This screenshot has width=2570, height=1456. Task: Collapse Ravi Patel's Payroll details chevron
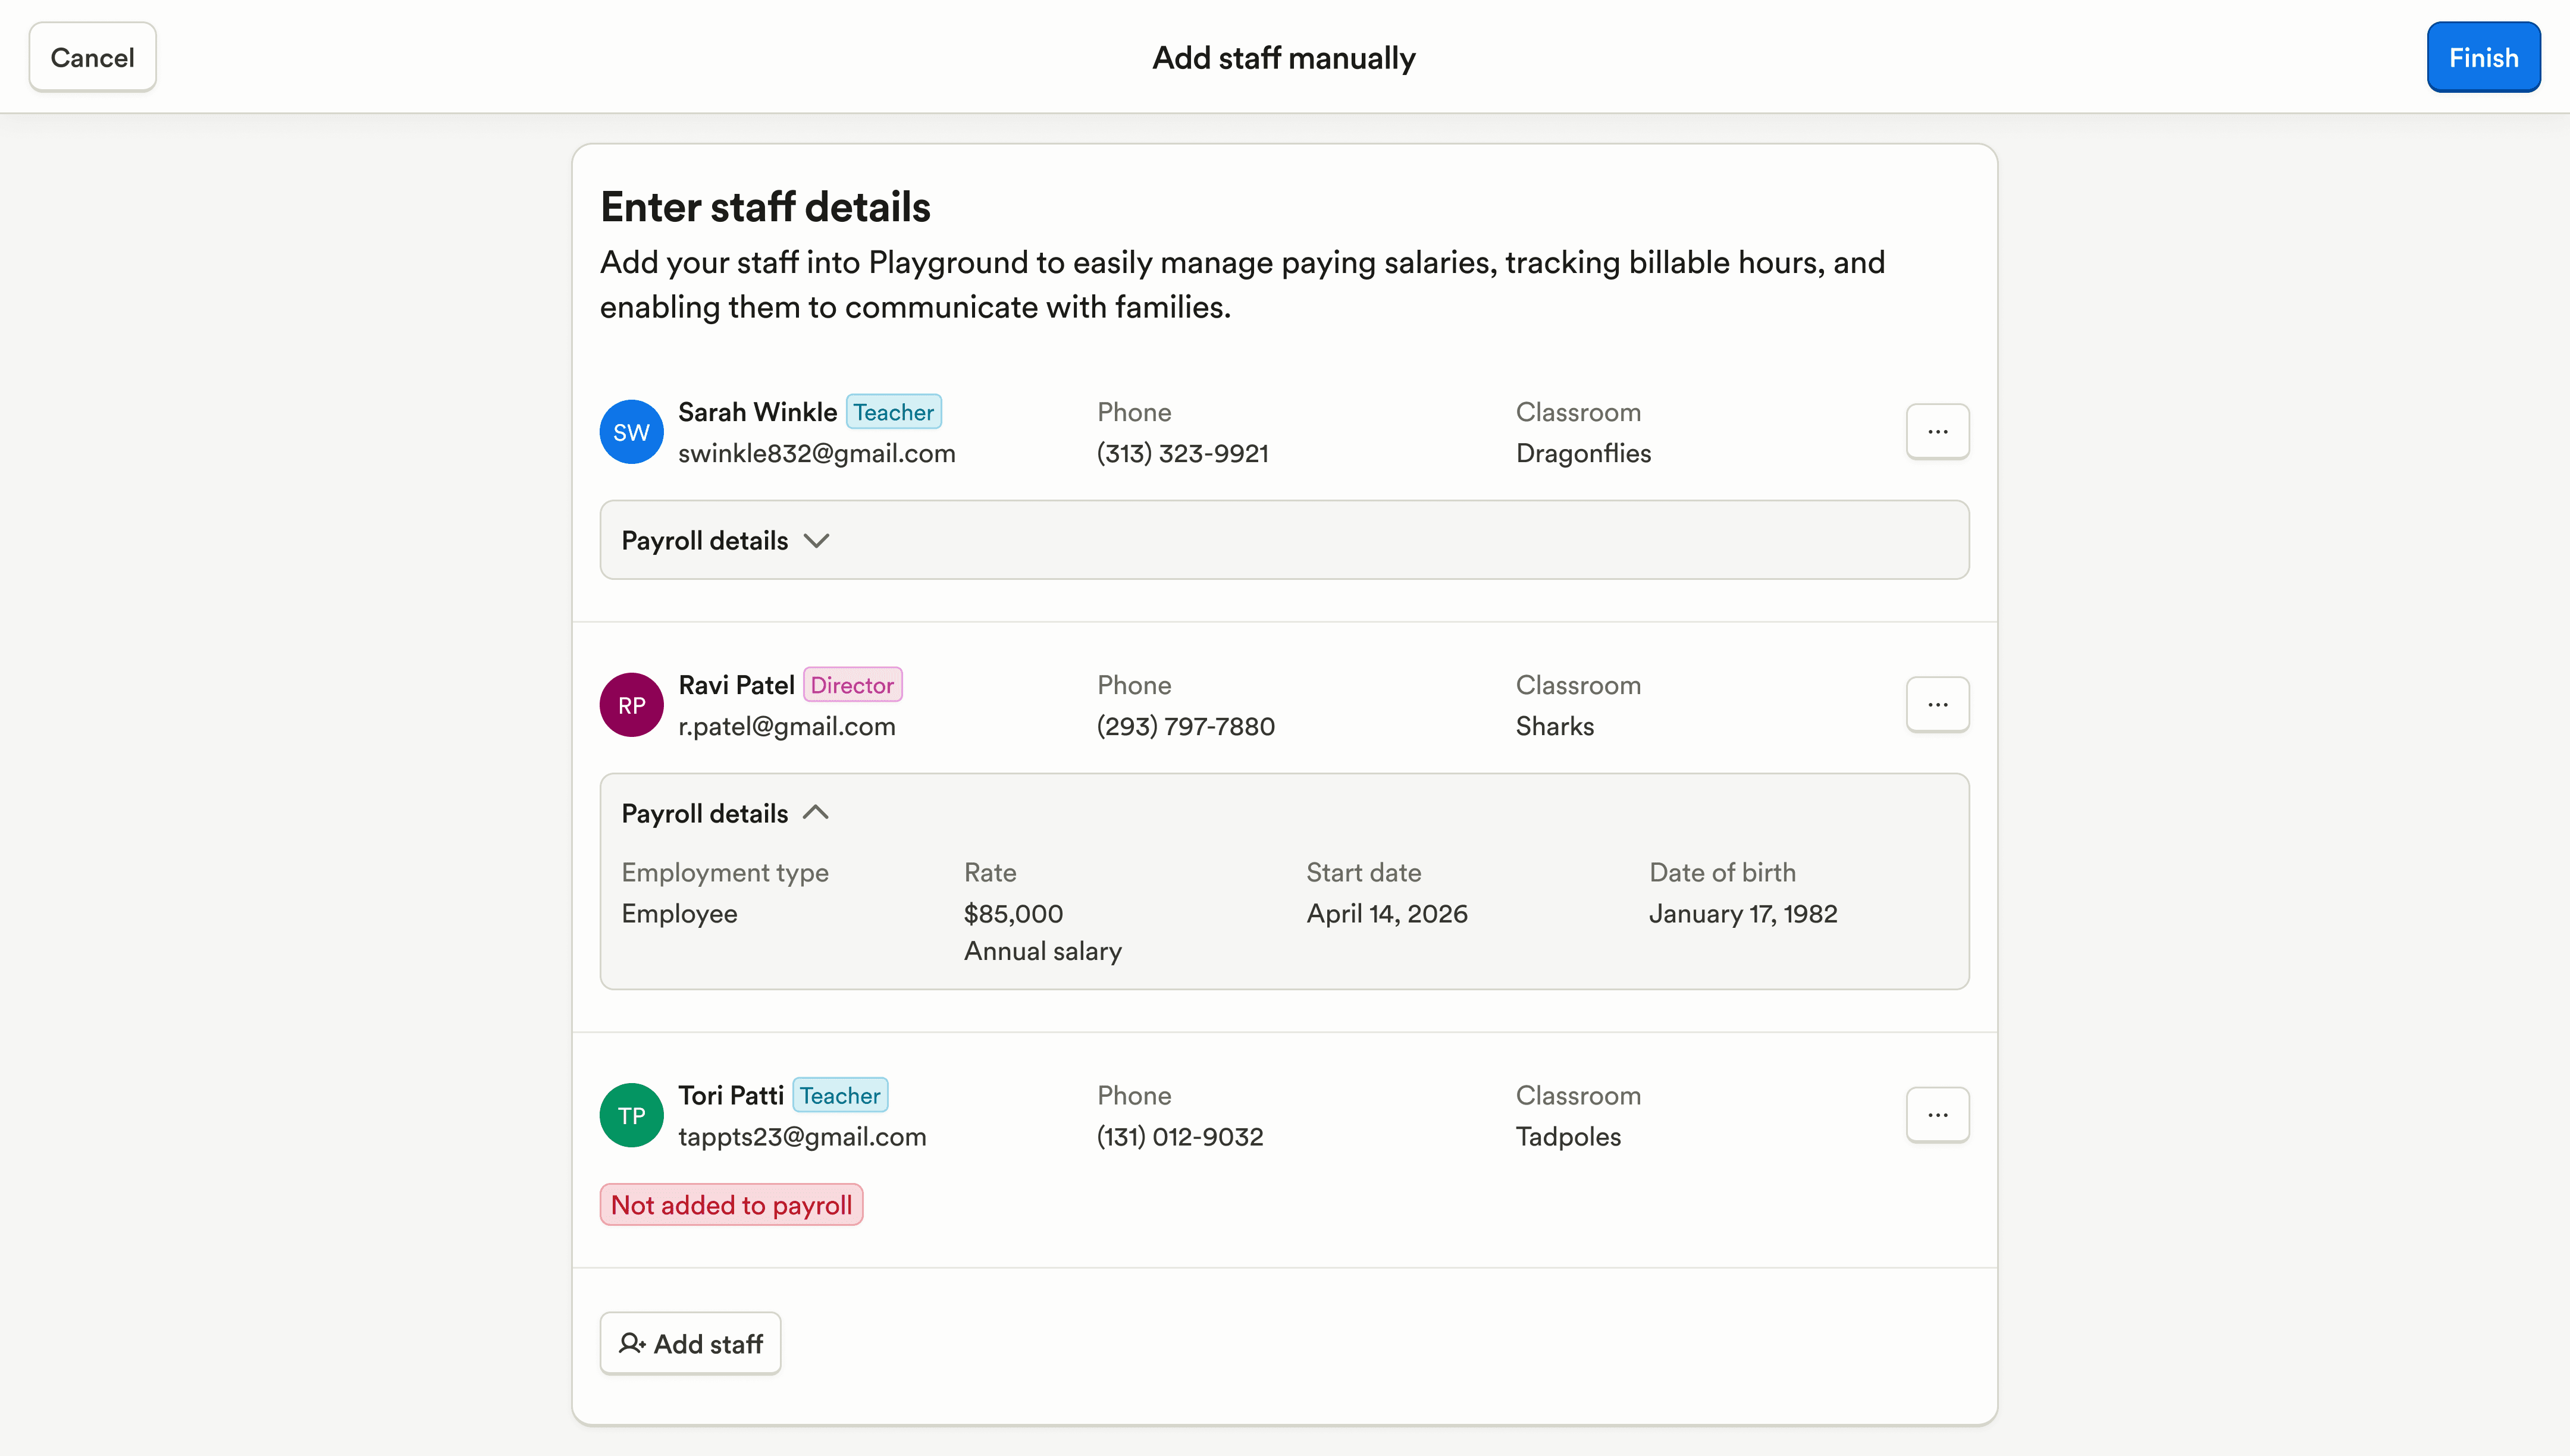point(816,813)
